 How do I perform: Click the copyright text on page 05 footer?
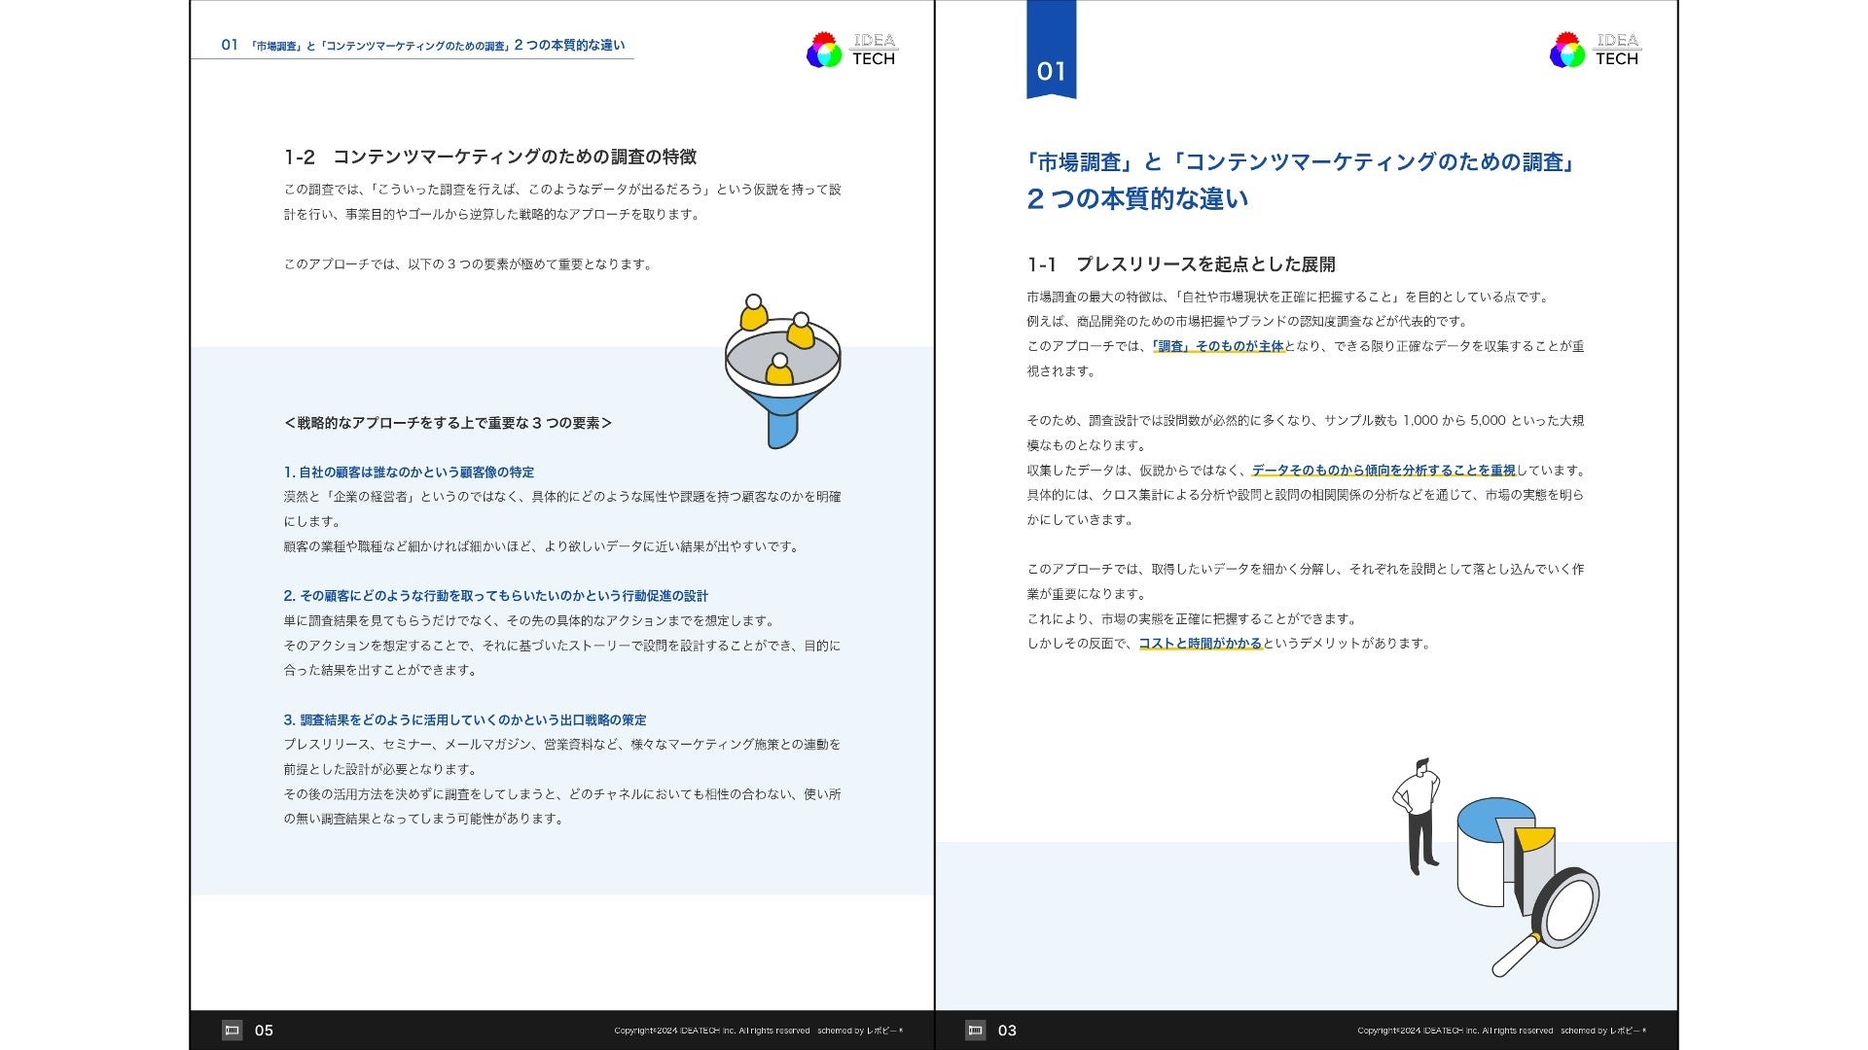[x=711, y=1031]
